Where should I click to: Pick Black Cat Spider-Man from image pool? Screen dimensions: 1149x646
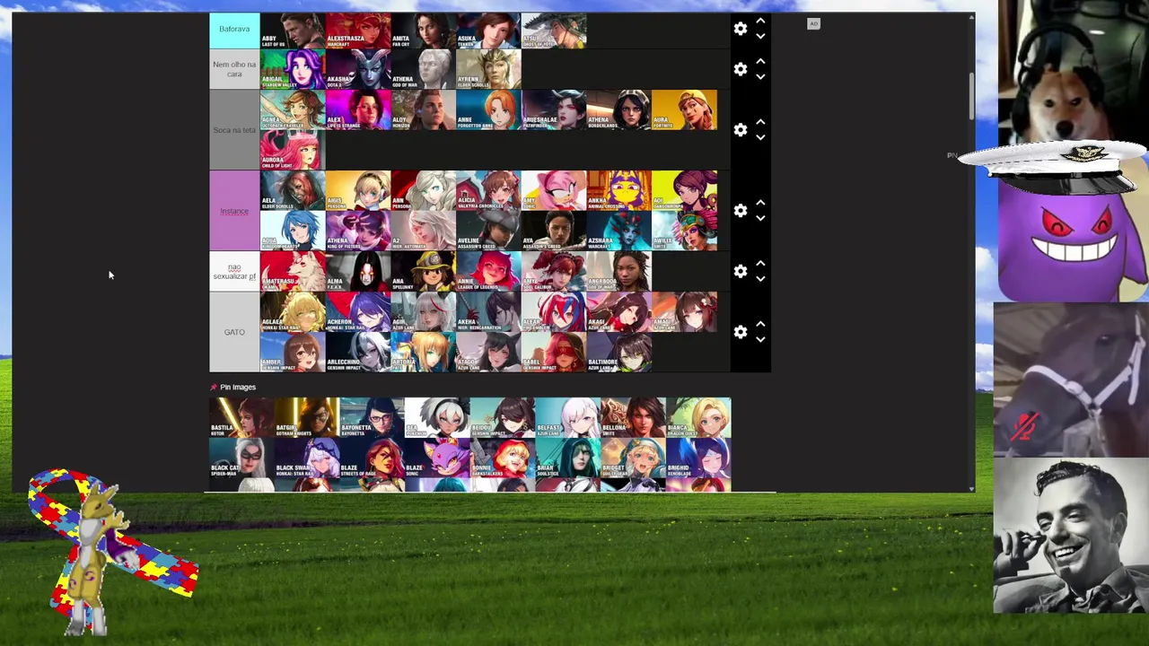coord(241,458)
